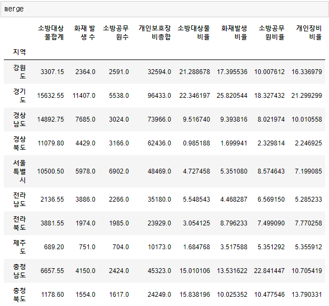
Task: Click the code cell containing merge
Action: tap(164, 9)
